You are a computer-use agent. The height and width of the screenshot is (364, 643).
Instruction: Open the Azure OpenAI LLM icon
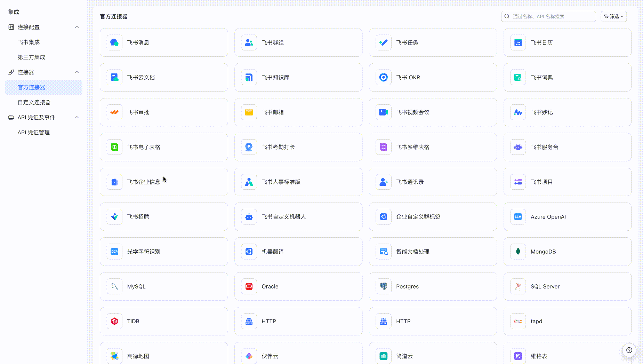518,216
